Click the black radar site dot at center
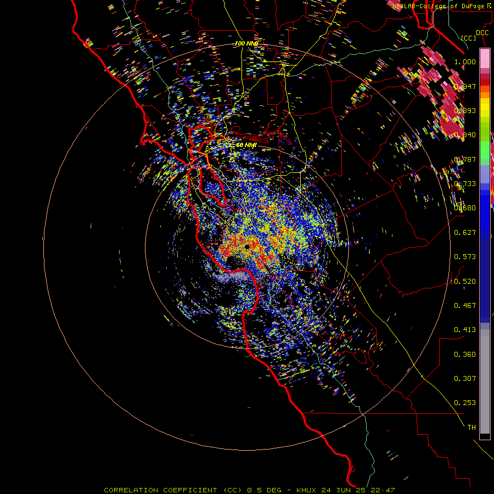This screenshot has height=494, width=494. [247, 246]
